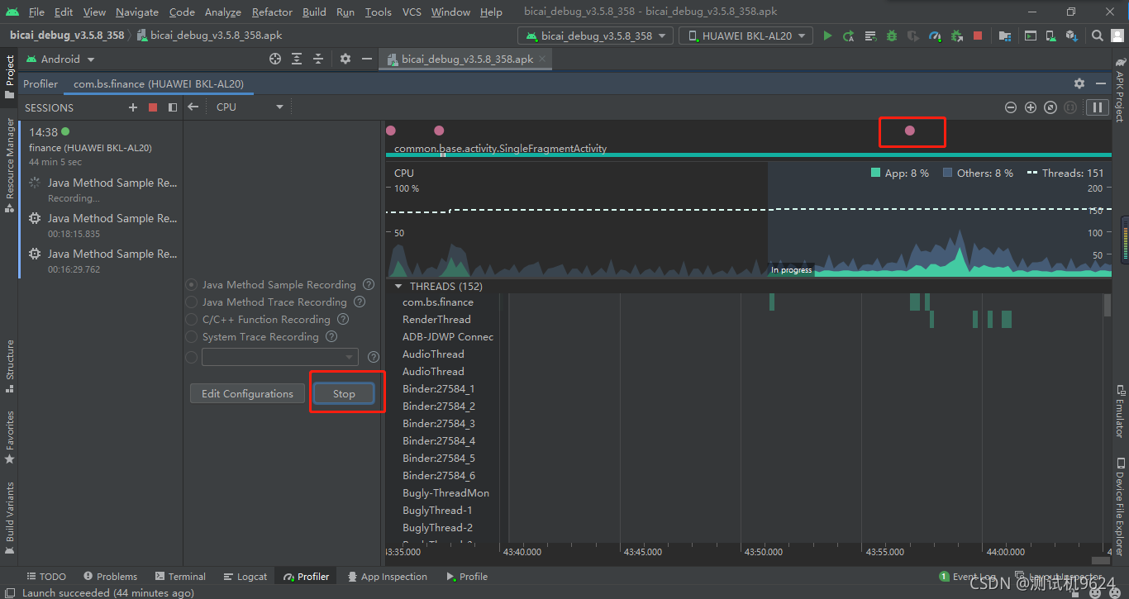Open the Android project view dropdown

tap(60, 59)
